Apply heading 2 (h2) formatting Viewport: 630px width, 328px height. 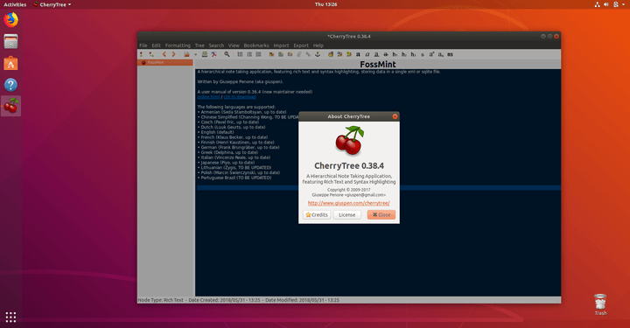click(x=404, y=54)
